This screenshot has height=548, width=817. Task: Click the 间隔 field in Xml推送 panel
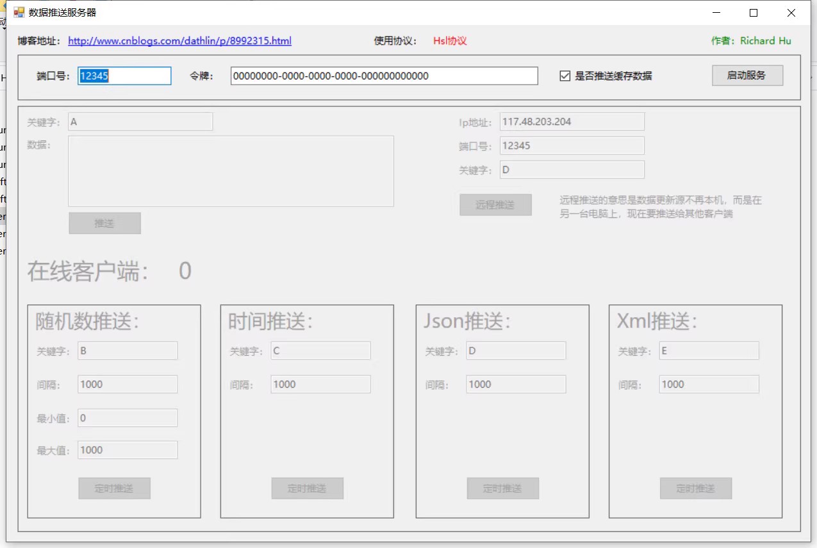click(x=708, y=384)
